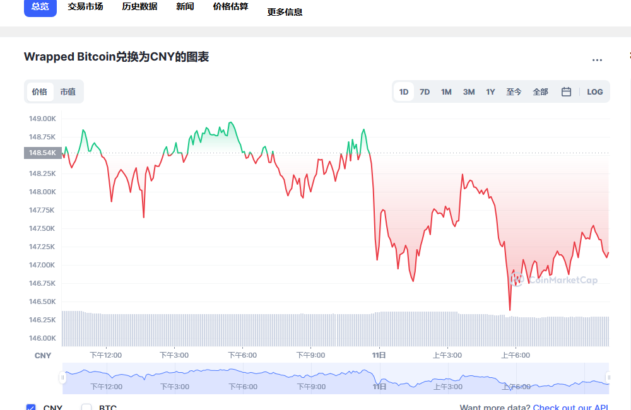Select the 1M time range
Viewport: 631px width, 410px height.
click(446, 91)
